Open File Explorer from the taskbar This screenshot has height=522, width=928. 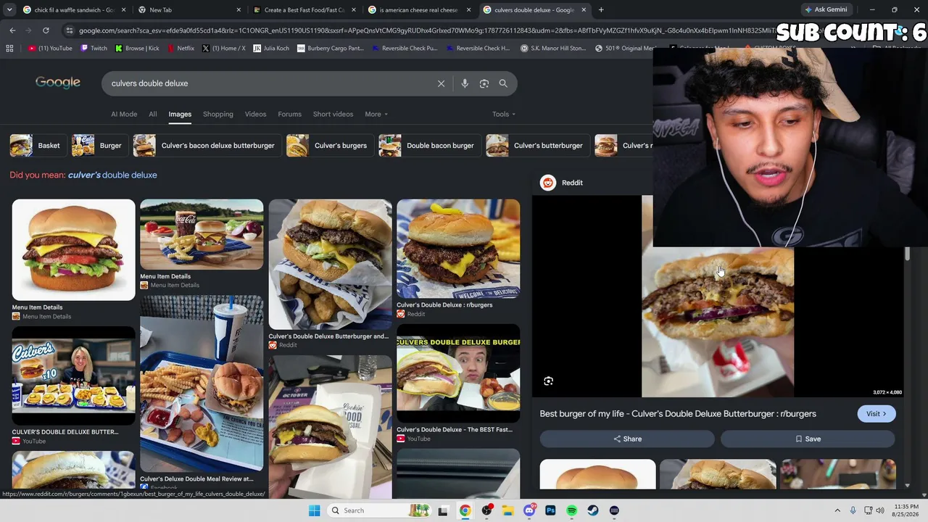tap(507, 510)
